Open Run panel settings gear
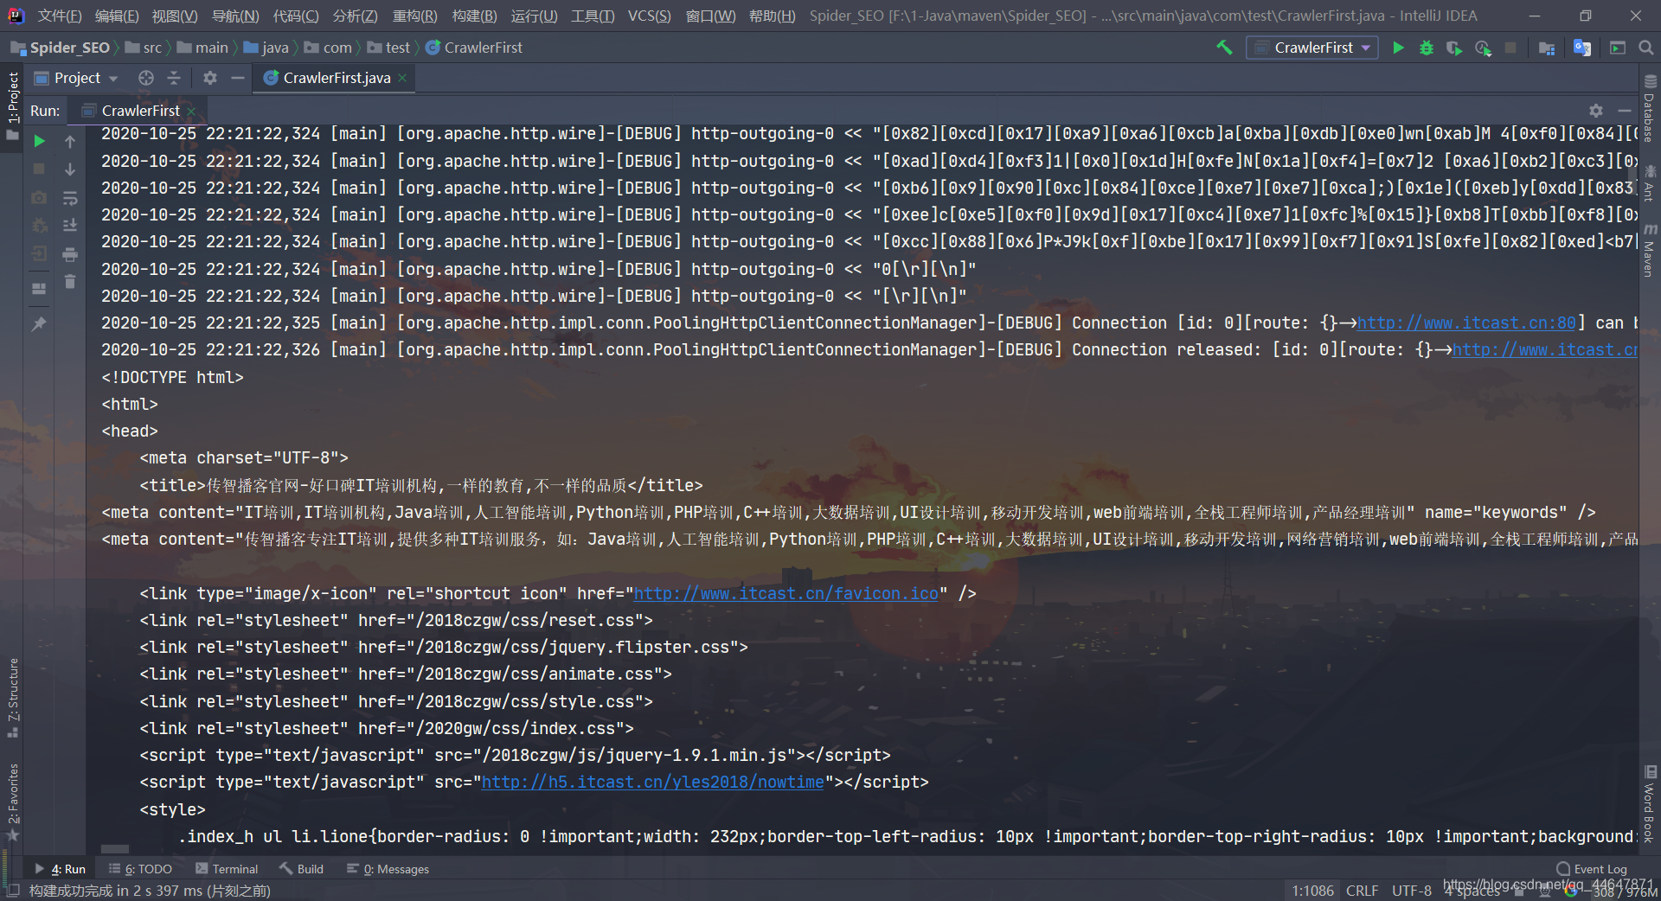Screen dimensions: 1661x901 pos(1596,111)
